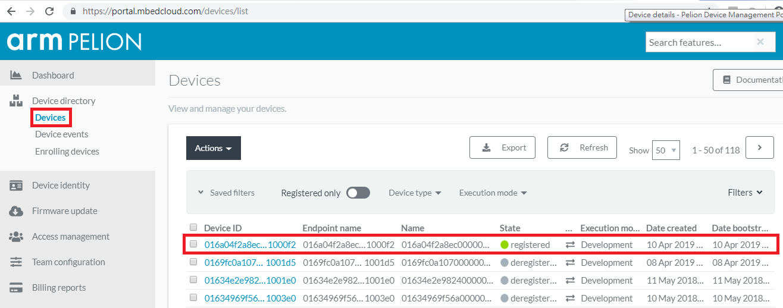Reload page with browser refresh icon
This screenshot has height=308, width=783.
pyautogui.click(x=49, y=11)
